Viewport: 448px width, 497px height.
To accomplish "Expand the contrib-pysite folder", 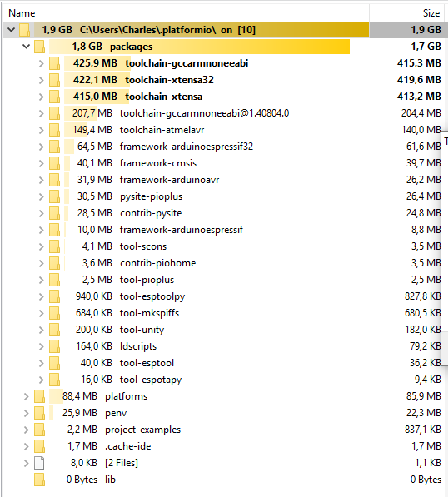I will coord(41,213).
